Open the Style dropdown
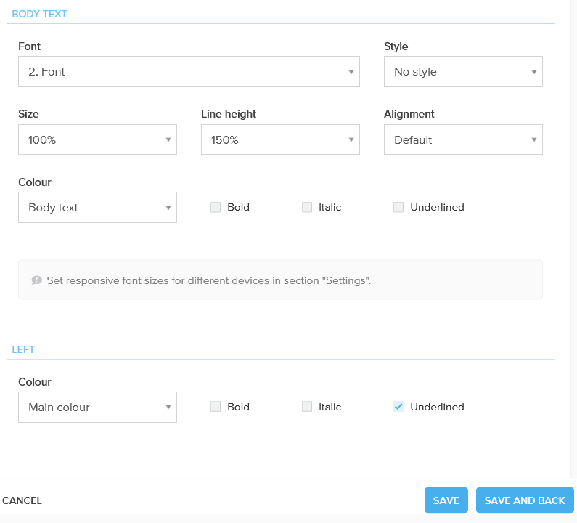Screen dimensions: 577x523 click(463, 72)
